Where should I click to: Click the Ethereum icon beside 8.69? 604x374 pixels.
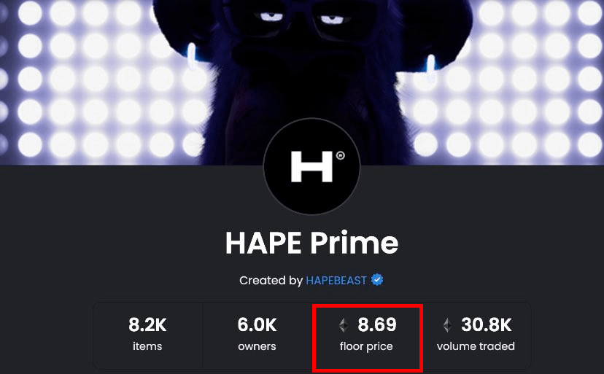[x=344, y=324]
